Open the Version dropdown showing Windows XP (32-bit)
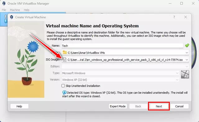This screenshot has height=122, width=199. coord(120,80)
